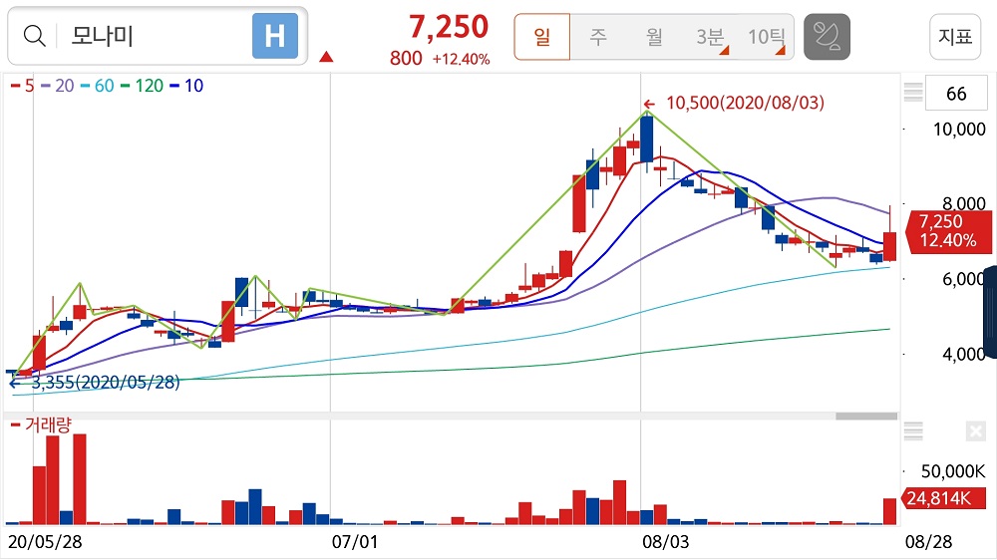
Task: Click the 120-day moving average legend
Action: 142,86
